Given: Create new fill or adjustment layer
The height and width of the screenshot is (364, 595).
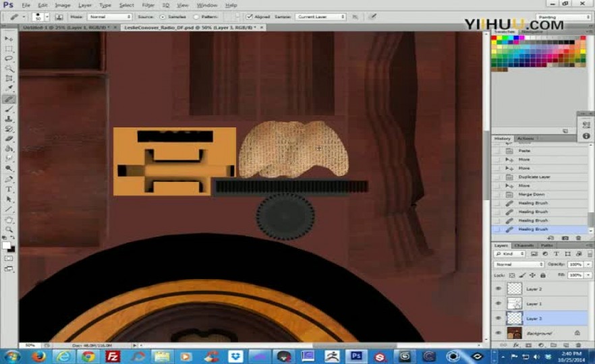Looking at the screenshot, I should [x=541, y=345].
